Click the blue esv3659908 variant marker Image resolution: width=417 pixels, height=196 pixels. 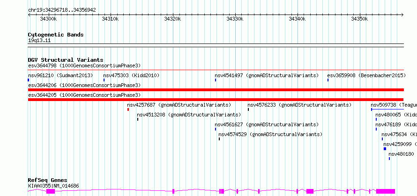click(328, 80)
